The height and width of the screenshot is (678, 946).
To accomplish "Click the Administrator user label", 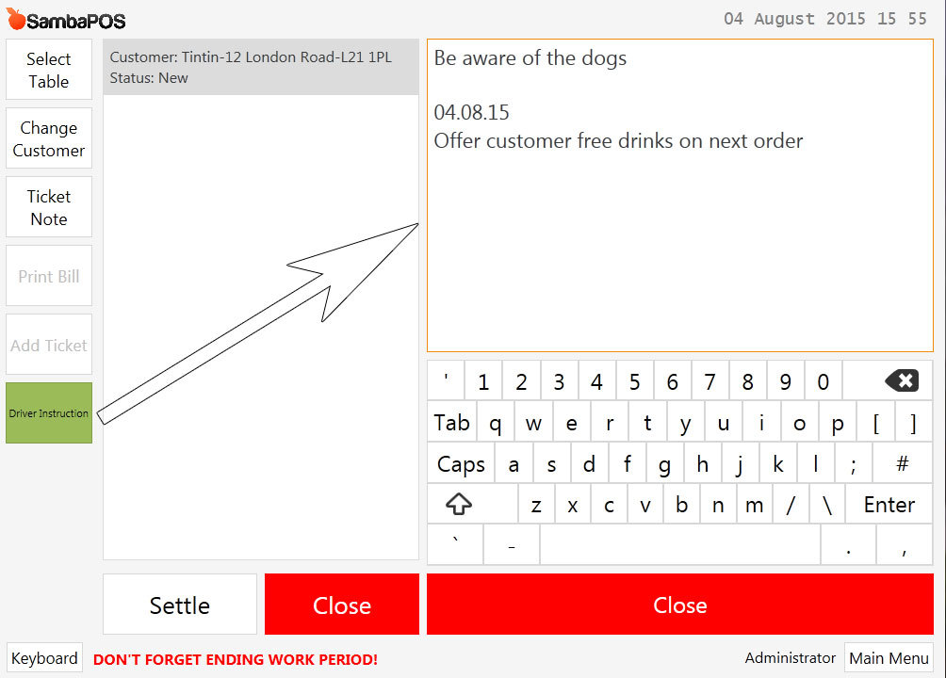I will [x=790, y=658].
